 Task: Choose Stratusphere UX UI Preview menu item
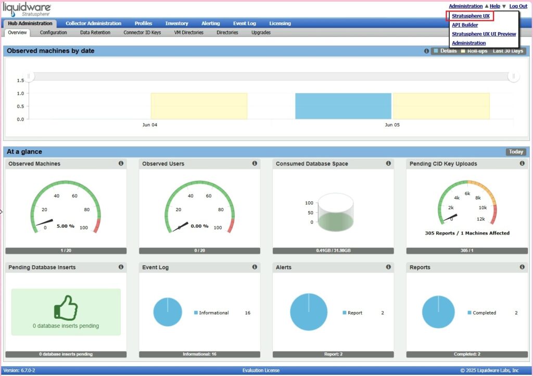pos(484,34)
